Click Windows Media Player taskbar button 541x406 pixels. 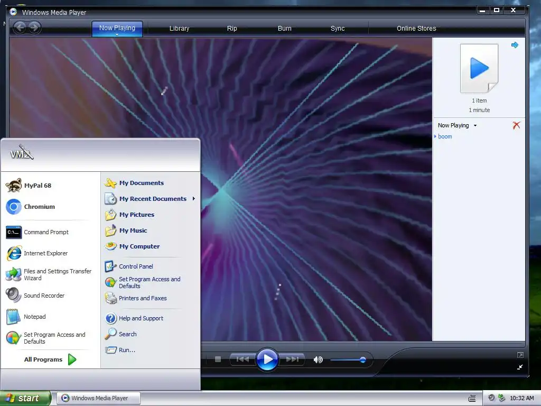(x=98, y=398)
